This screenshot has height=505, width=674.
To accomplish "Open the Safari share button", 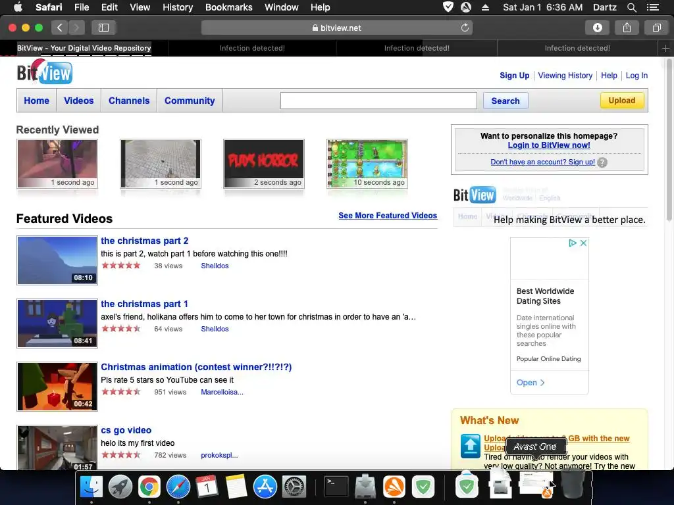I will click(x=627, y=28).
